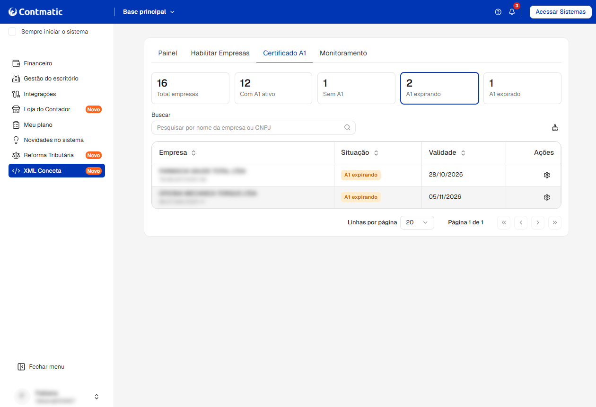Sort by Validade column arrows
The image size is (596, 407).
(463, 153)
